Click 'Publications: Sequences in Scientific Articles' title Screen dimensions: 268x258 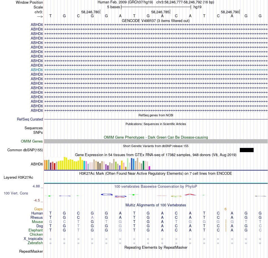(x=156, y=124)
